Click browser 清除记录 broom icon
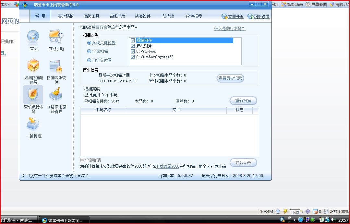350x224 pixels. coord(332,4)
